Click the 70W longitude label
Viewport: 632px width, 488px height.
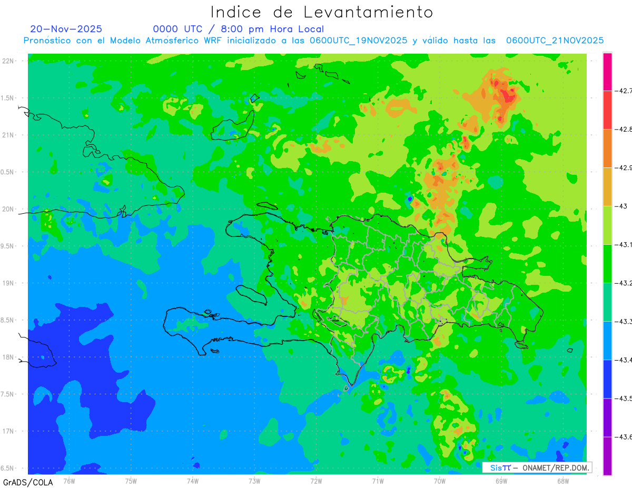(x=439, y=480)
